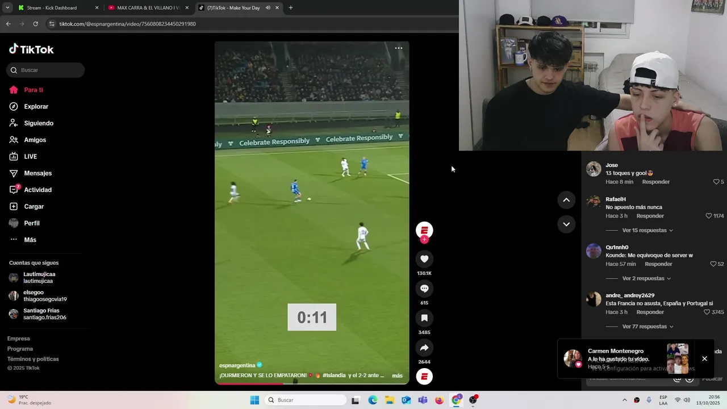Expand 'Ver 2 respuestas' under Qu1nnh0
The height and width of the screenshot is (409, 727).
point(646,278)
